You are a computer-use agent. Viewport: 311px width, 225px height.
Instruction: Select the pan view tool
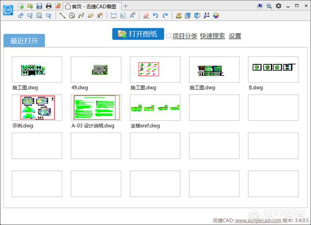click(x=20, y=16)
